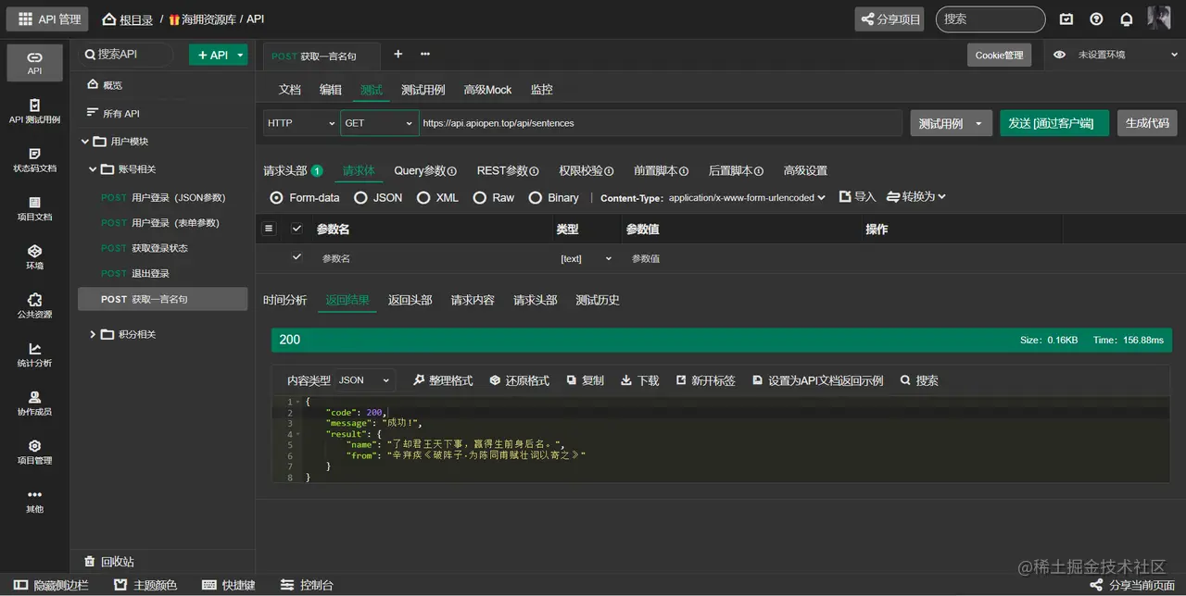The width and height of the screenshot is (1186, 596).
Task: Expand the 积分相关 folder
Action: (x=93, y=334)
